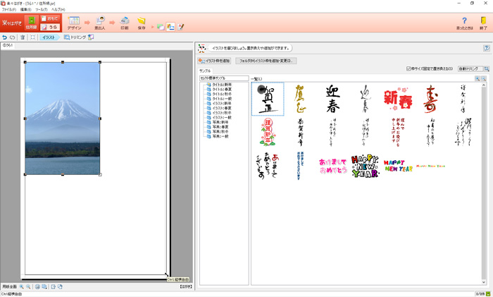Click the zoom-in magnifier in bottom bar
The image size is (493, 297).
point(22,287)
